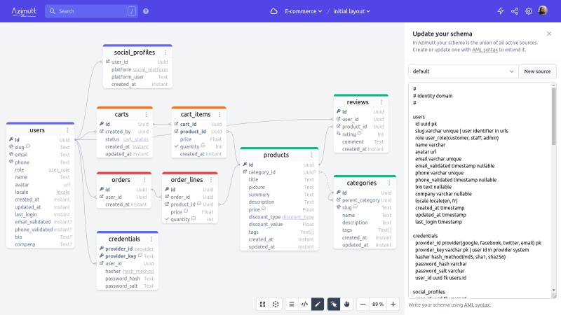Open the table list menu icon
Viewport: 561px width, 315px height.
point(292,304)
